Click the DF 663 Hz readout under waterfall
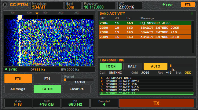 point(38,70)
